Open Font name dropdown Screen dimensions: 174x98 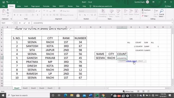[x=28, y=11]
